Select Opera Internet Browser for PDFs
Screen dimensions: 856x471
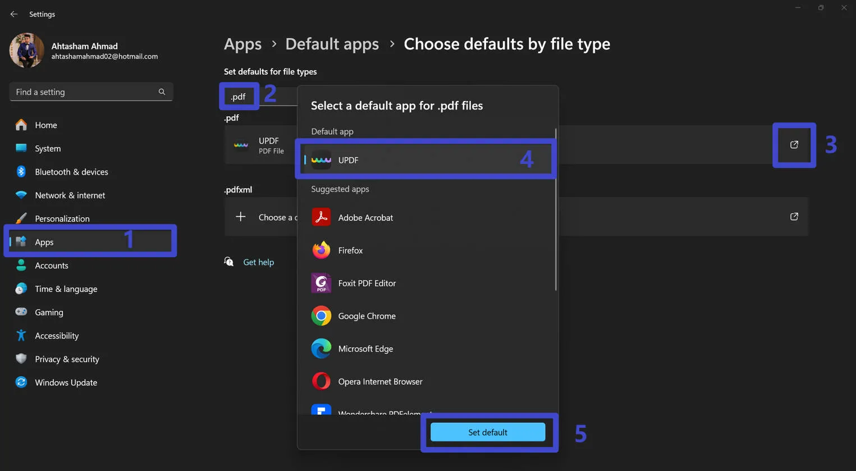tap(379, 381)
